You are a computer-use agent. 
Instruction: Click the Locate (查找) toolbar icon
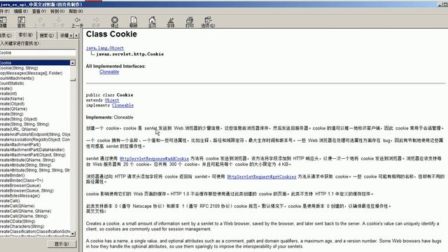pyautogui.click(x=22, y=22)
